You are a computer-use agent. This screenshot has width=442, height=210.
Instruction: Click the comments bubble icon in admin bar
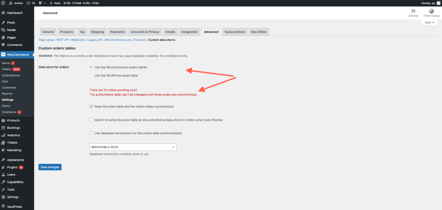(40, 3)
